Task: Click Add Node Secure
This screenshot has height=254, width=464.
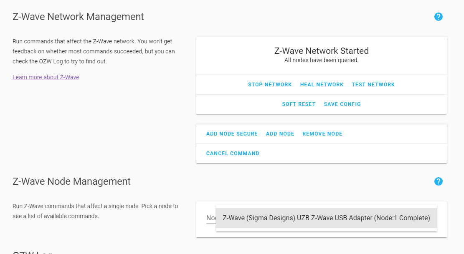Action: click(x=232, y=133)
